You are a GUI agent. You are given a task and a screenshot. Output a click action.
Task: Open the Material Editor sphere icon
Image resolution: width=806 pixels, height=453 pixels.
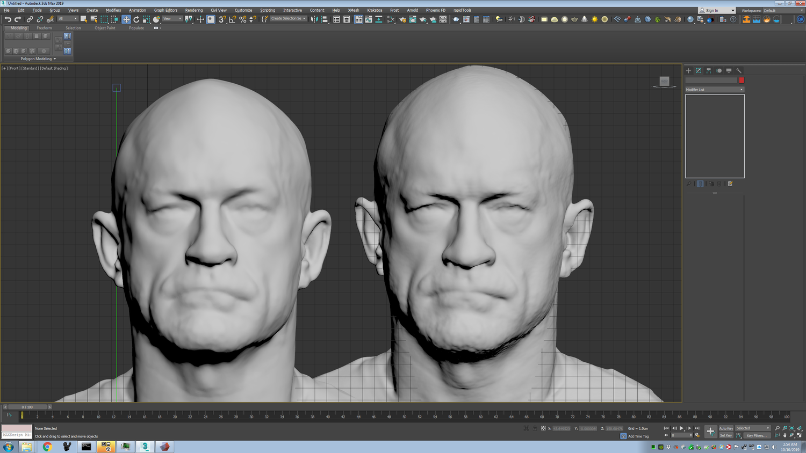690,19
